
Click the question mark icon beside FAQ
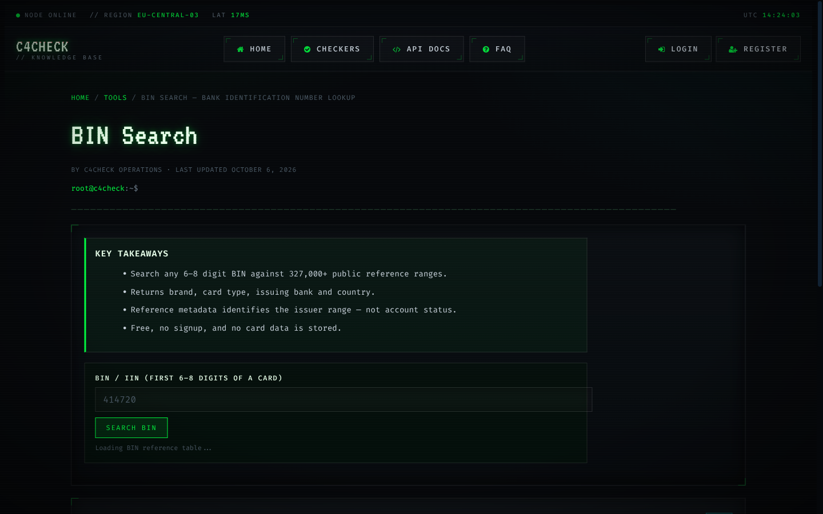pos(486,50)
